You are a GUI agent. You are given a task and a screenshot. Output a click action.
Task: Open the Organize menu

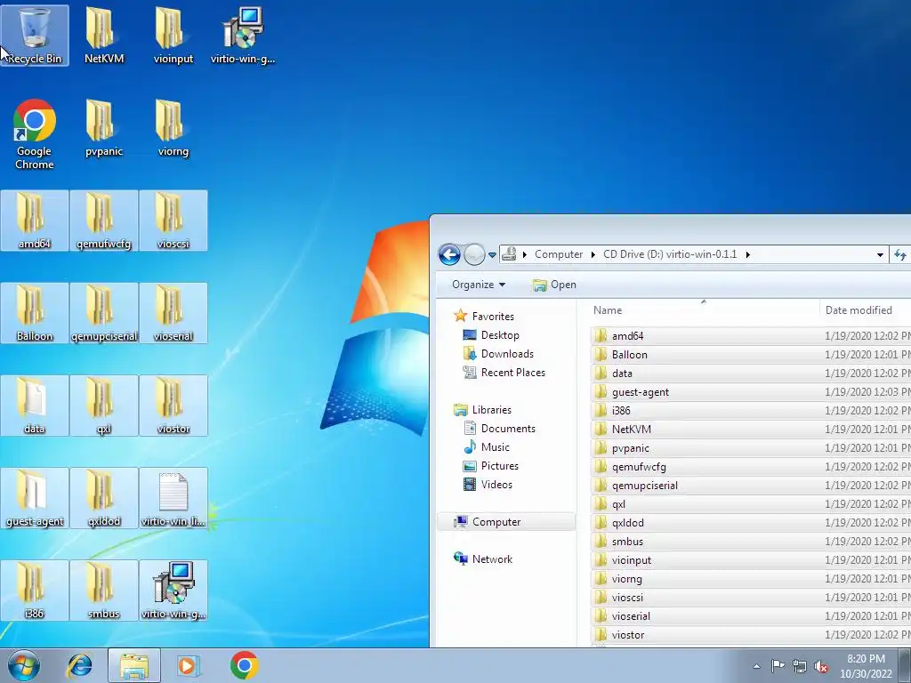[x=478, y=285]
